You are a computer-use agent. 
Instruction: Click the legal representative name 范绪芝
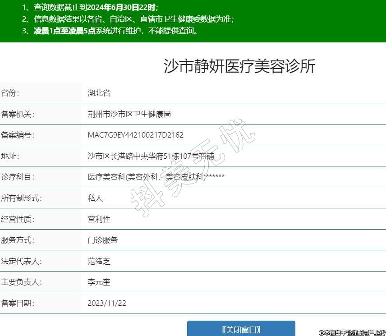click(99, 261)
